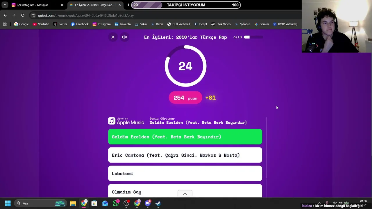This screenshot has width=372, height=209.
Task: Open Outlook from the taskbar
Action: tap(105, 203)
